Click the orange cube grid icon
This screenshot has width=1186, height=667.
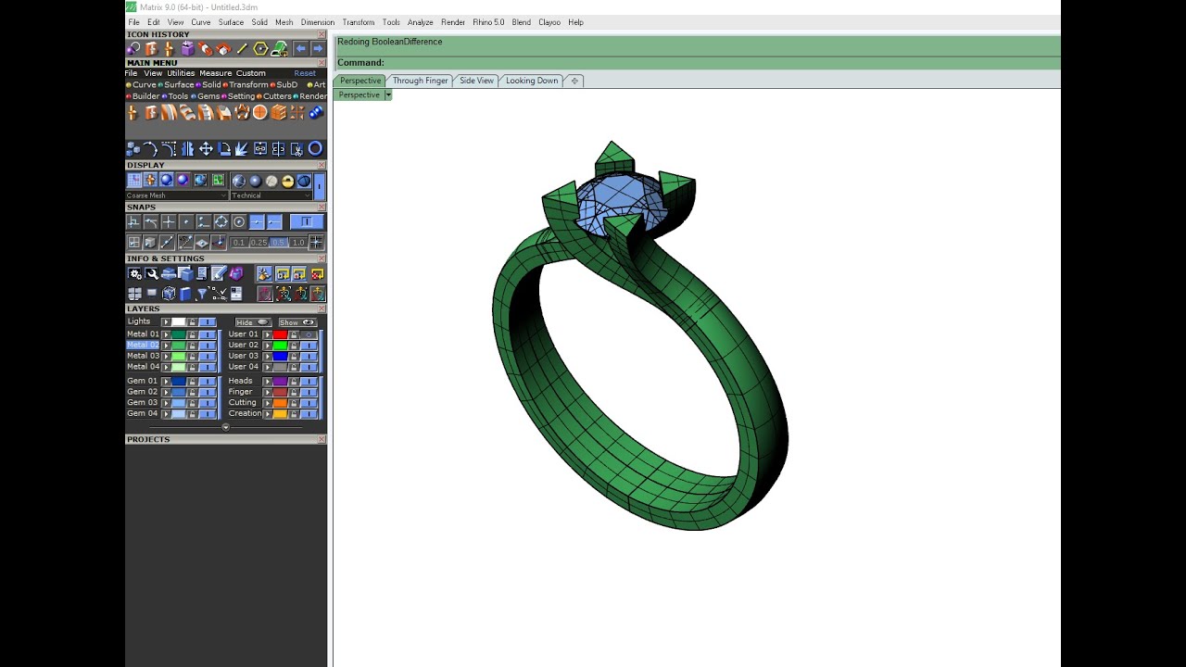(x=279, y=112)
